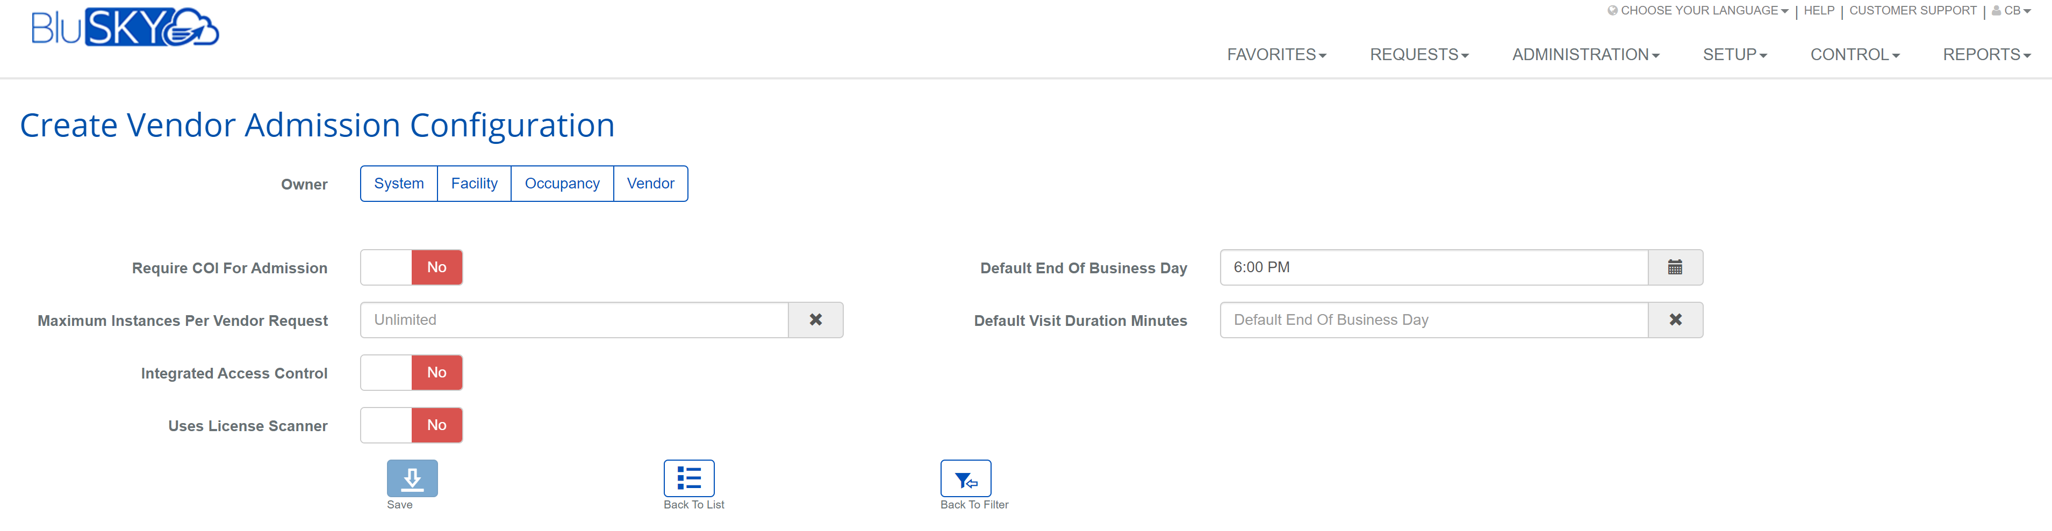This screenshot has width=2052, height=531.
Task: Toggle Require COI For Admission switch
Action: click(x=411, y=267)
